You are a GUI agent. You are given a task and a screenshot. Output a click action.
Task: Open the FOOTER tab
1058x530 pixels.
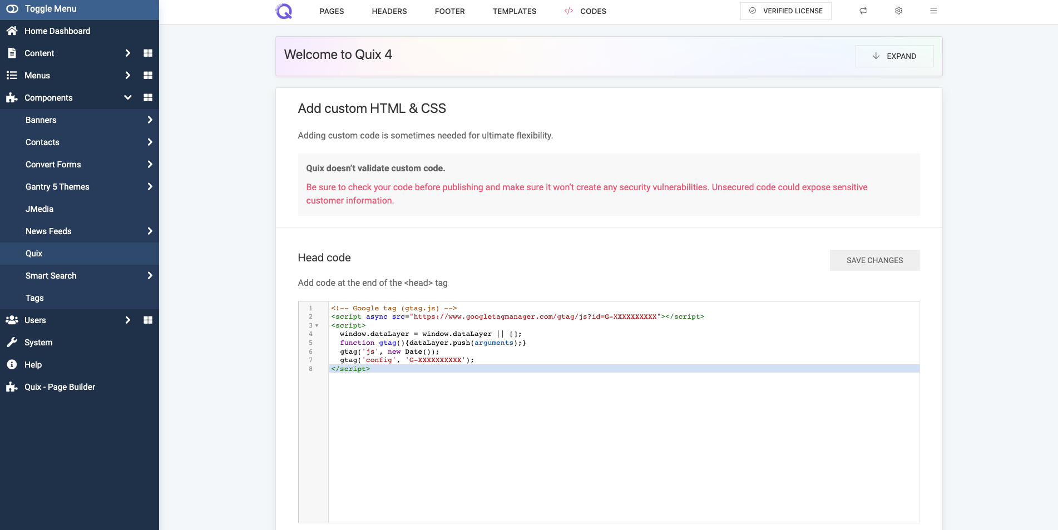pos(449,11)
